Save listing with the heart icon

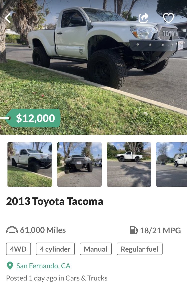pyautogui.click(x=169, y=18)
